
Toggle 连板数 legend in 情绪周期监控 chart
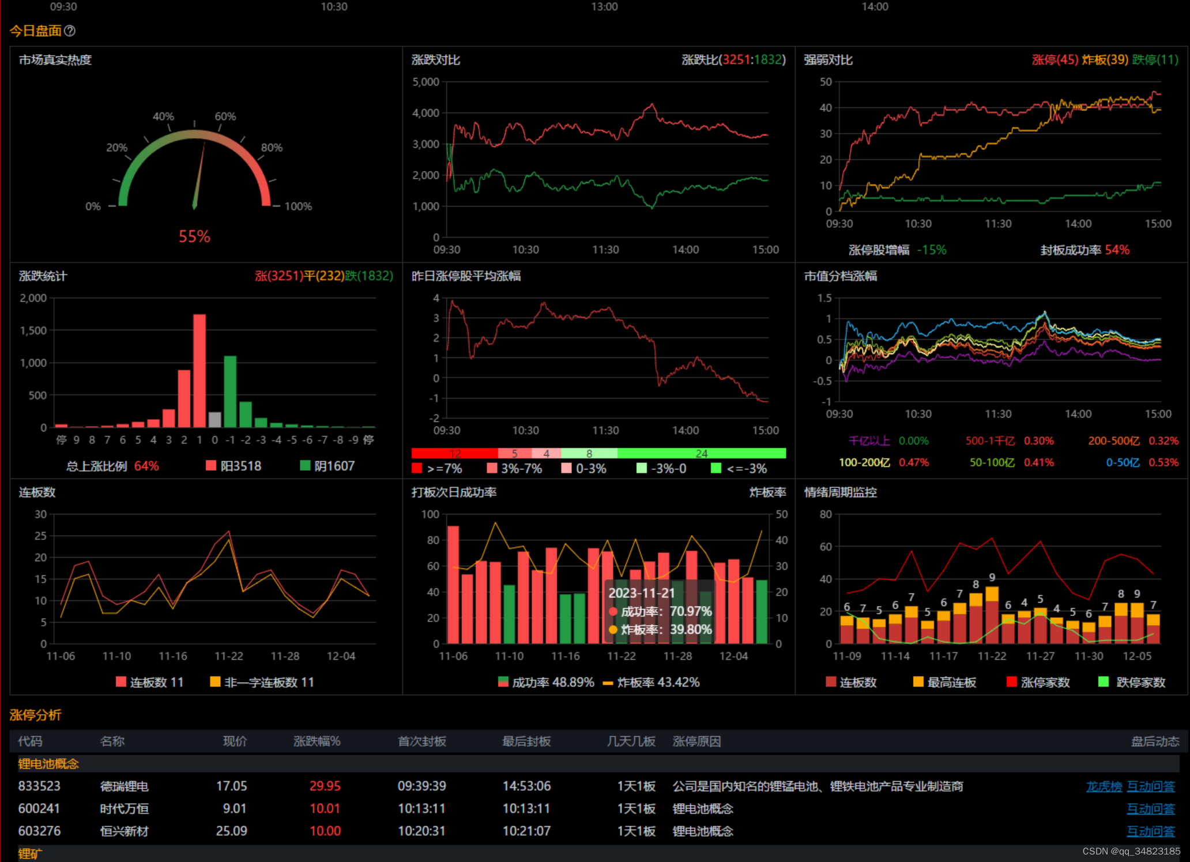pyautogui.click(x=831, y=682)
